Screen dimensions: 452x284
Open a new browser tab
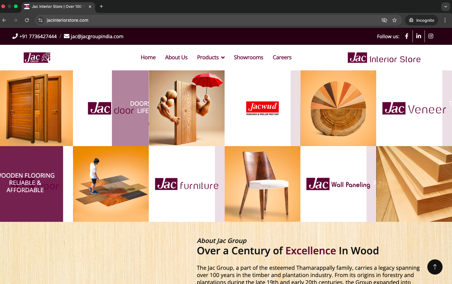[101, 6]
